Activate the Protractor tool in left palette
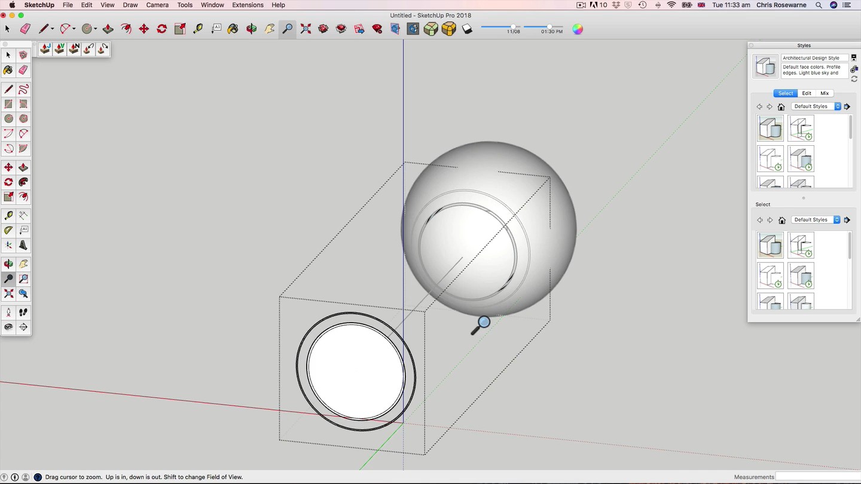This screenshot has height=484, width=861. tap(8, 230)
